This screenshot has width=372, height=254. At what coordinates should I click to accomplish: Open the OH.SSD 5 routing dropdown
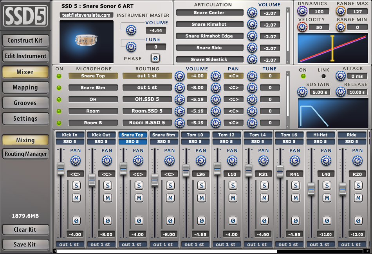tap(147, 99)
